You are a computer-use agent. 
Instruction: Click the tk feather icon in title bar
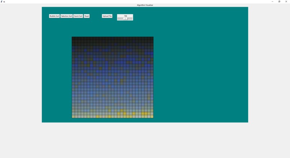[x=1, y=1]
